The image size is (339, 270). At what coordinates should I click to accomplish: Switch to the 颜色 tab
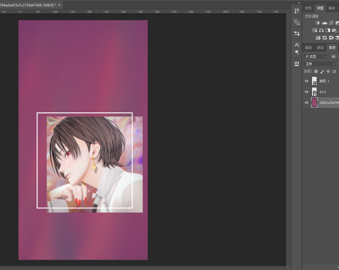pyautogui.click(x=308, y=8)
